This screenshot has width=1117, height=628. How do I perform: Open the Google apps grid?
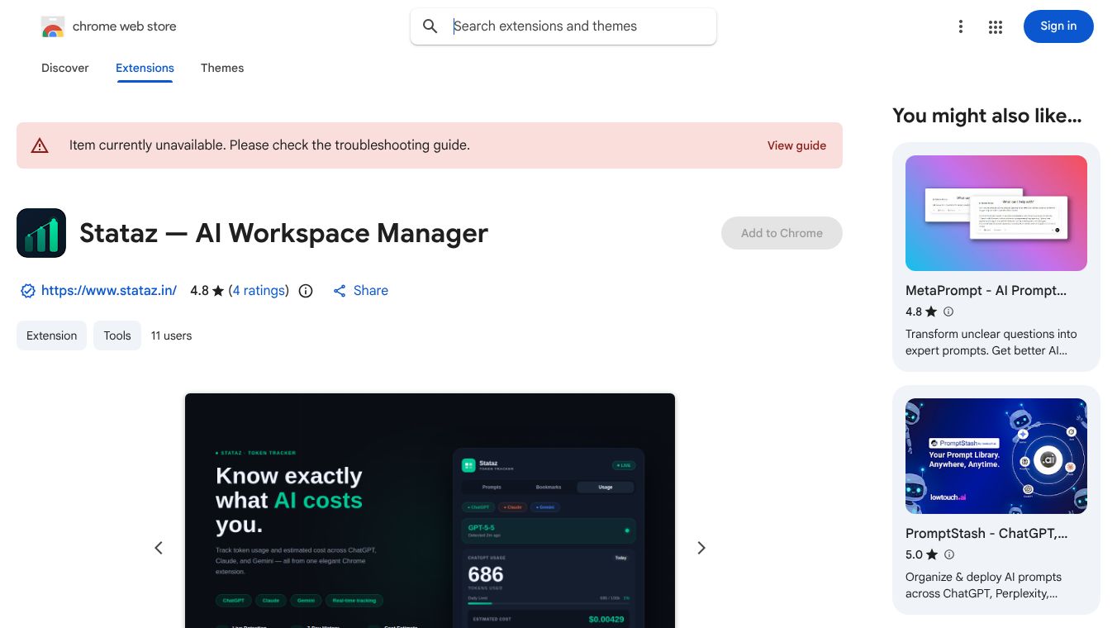coord(996,26)
